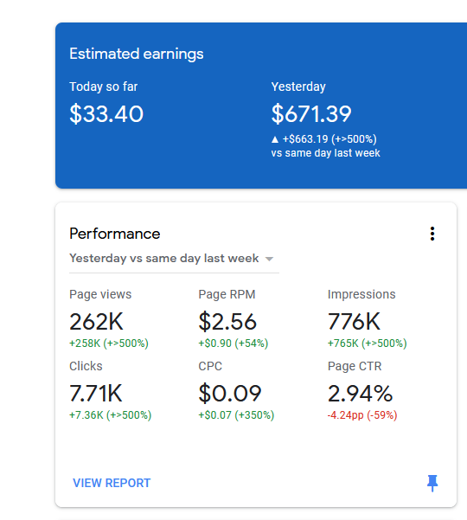Click the Performance card title
This screenshot has height=520, width=467.
point(115,234)
